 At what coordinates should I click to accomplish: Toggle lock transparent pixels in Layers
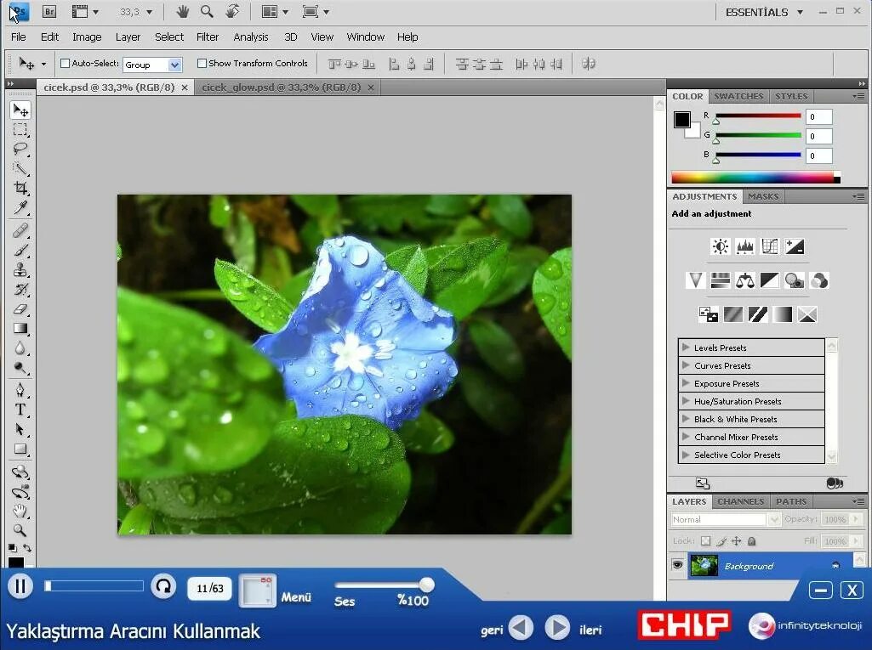tap(706, 541)
